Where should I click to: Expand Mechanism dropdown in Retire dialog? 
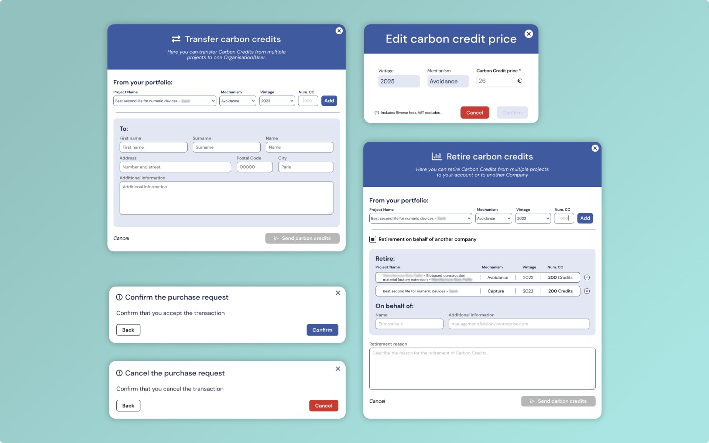pos(493,219)
